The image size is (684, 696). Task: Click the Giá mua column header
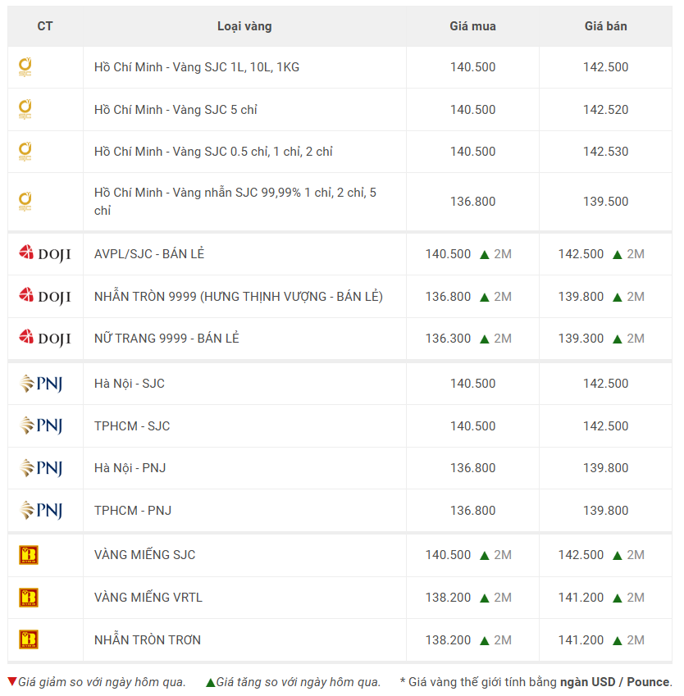coord(472,26)
